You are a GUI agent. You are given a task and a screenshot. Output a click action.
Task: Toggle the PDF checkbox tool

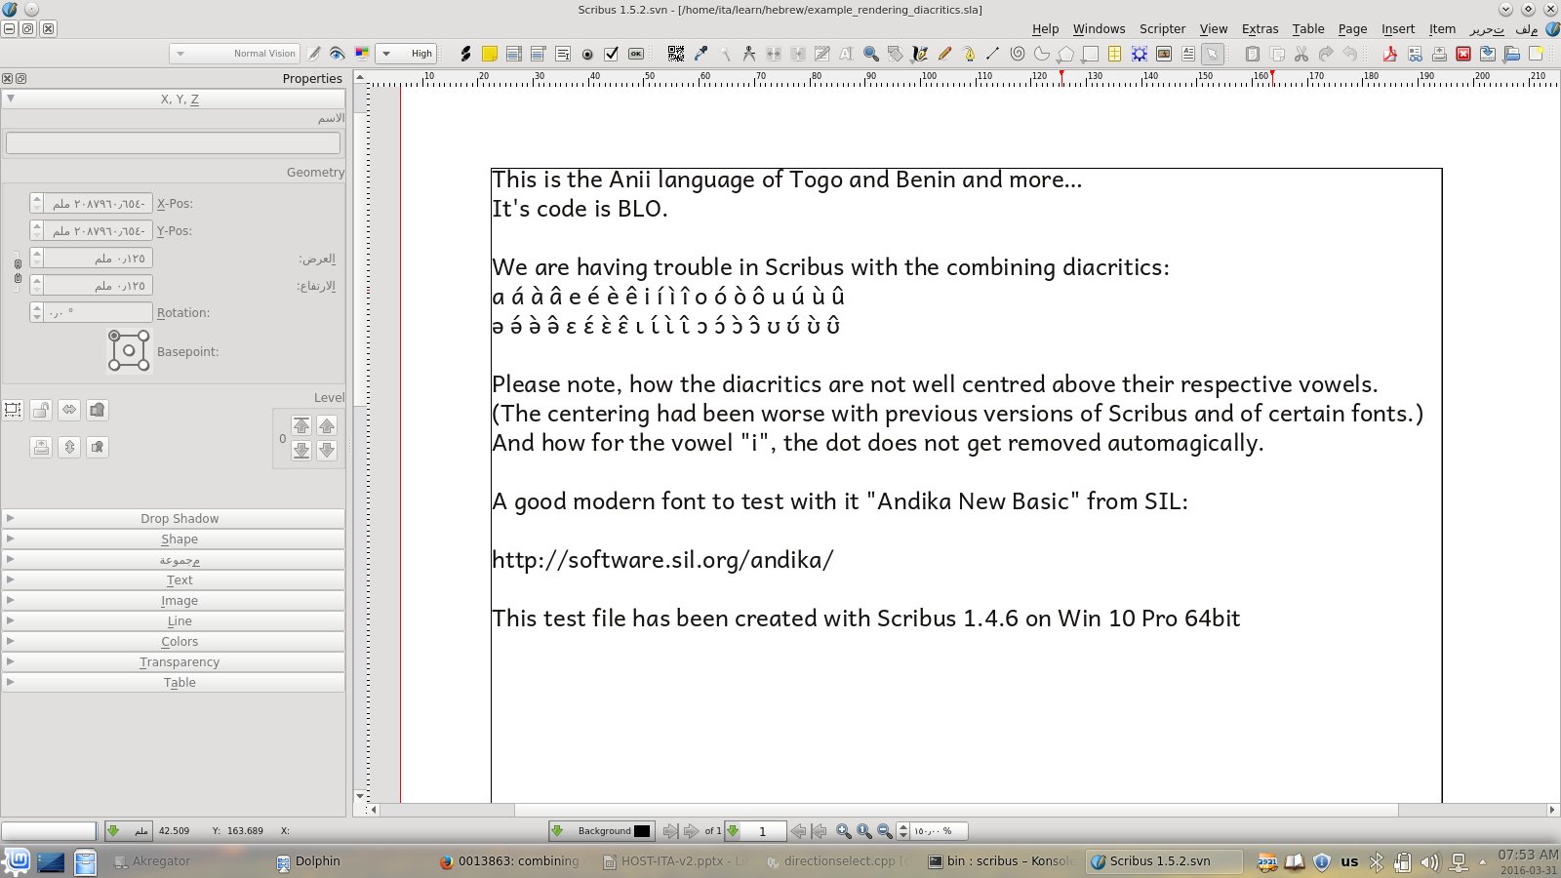pos(612,54)
